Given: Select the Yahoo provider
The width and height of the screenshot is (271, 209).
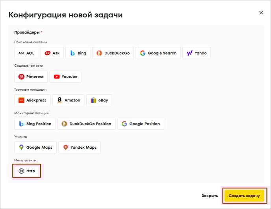Looking at the screenshot, I should click(x=196, y=53).
